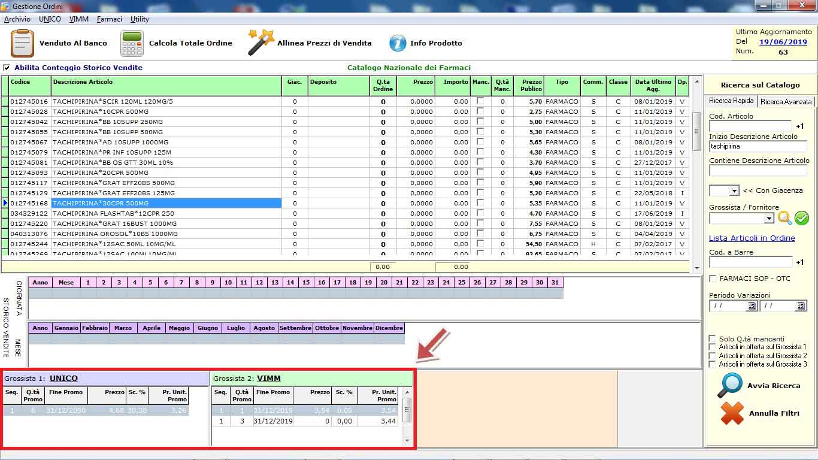Clear filters with Annulla Filtri red X
The width and height of the screenshot is (818, 460).
coord(732,413)
